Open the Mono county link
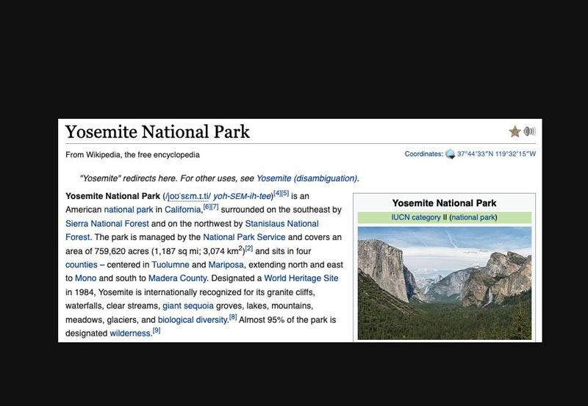Screen dimensions: 588x406 click(85, 278)
